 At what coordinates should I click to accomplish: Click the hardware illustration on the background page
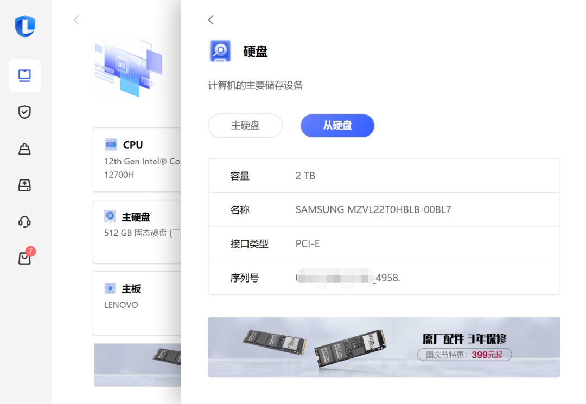click(x=129, y=68)
